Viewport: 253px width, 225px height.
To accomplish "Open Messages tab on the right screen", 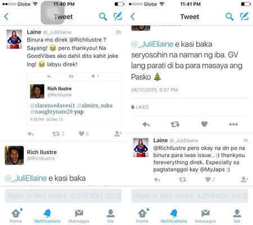I will [x=205, y=216].
